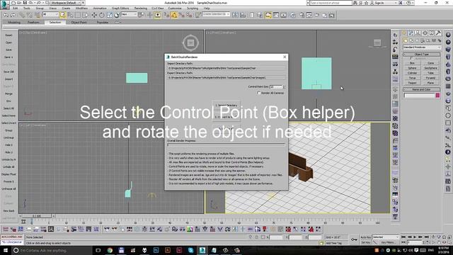Select the Shapes category in Create panel
Image resolution: width=453 pixels, height=255 pixels.
411,41
